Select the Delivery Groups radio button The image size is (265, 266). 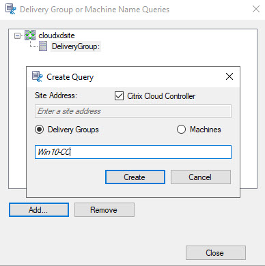click(40, 130)
